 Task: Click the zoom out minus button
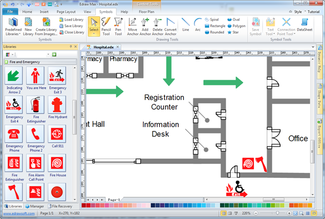tap(256, 213)
